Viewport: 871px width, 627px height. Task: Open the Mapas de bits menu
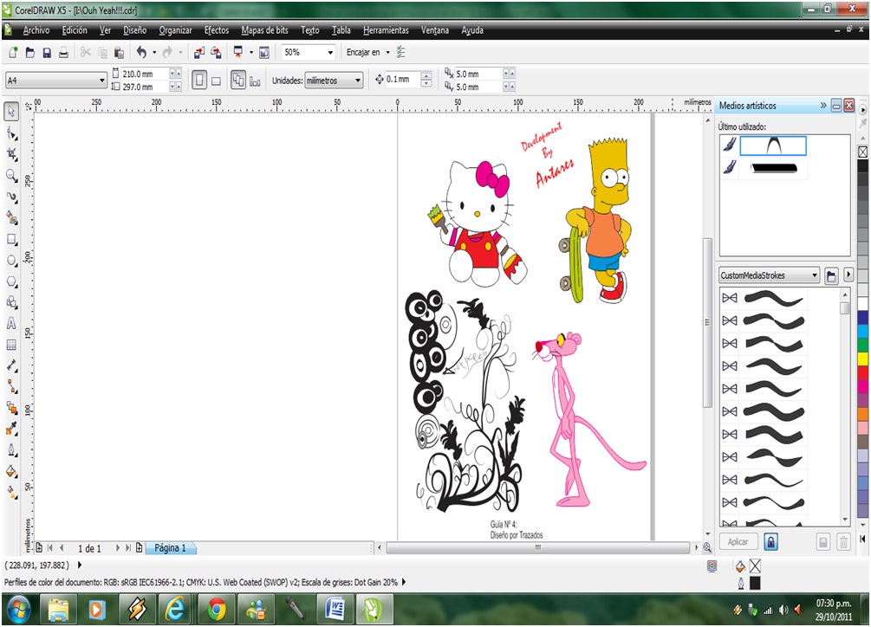click(264, 30)
